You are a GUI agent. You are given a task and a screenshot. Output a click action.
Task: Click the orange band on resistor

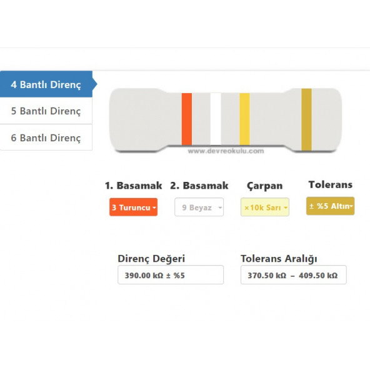(187, 119)
